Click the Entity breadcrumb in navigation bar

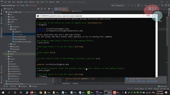[22, 5]
